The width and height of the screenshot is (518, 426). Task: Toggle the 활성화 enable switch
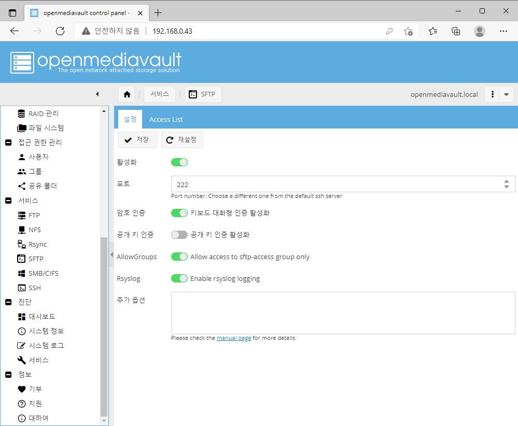tap(179, 162)
